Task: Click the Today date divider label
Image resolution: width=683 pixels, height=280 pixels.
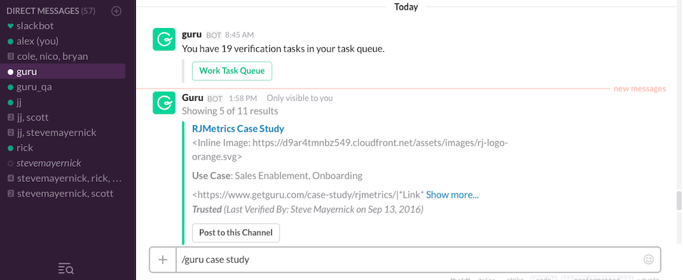Action: 406,7
